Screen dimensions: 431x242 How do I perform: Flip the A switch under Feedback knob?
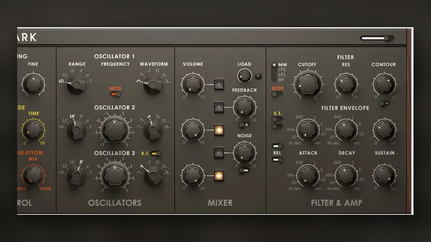point(244,125)
